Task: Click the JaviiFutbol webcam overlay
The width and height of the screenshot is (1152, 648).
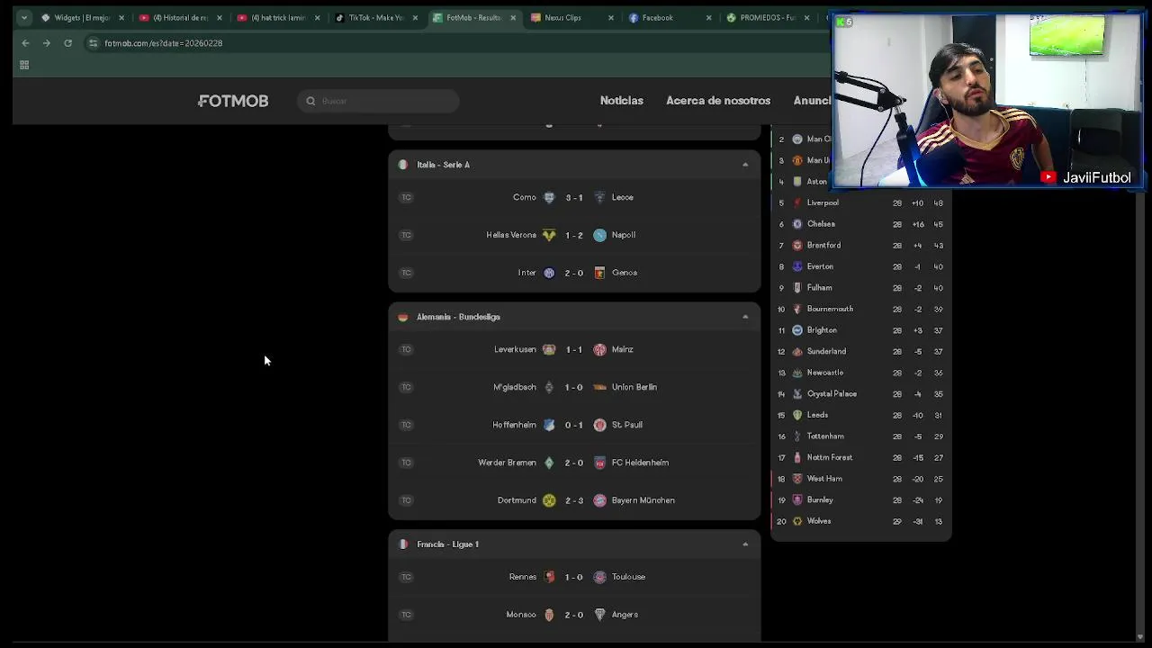Action: (987, 102)
